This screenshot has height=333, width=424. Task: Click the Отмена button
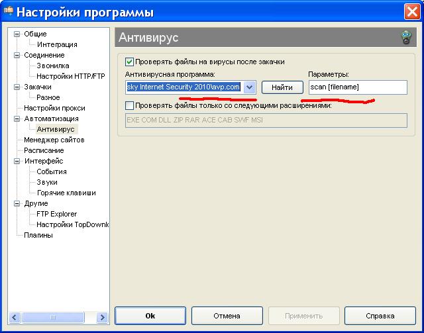tap(227, 316)
